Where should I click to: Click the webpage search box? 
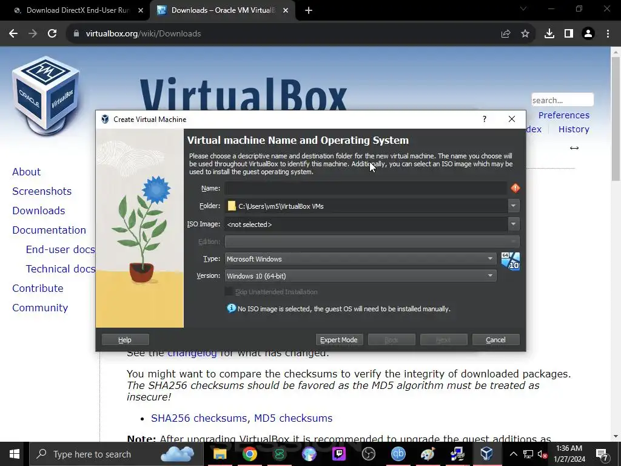coord(562,100)
